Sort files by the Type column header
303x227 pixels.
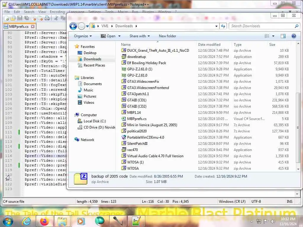point(238,45)
